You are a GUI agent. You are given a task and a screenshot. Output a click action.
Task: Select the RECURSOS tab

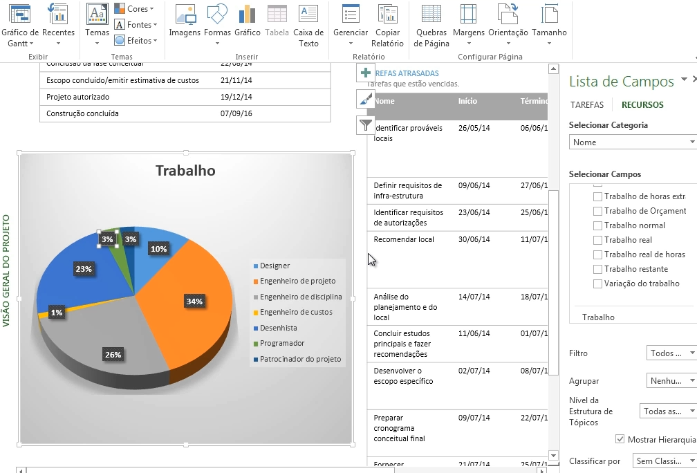642,105
